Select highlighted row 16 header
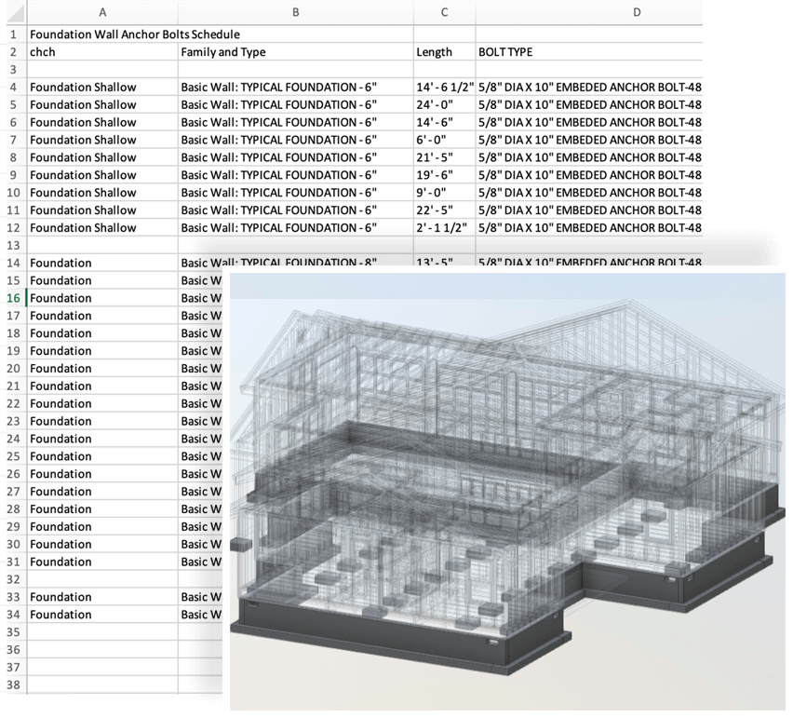This screenshot has height=718, width=793. [x=16, y=298]
